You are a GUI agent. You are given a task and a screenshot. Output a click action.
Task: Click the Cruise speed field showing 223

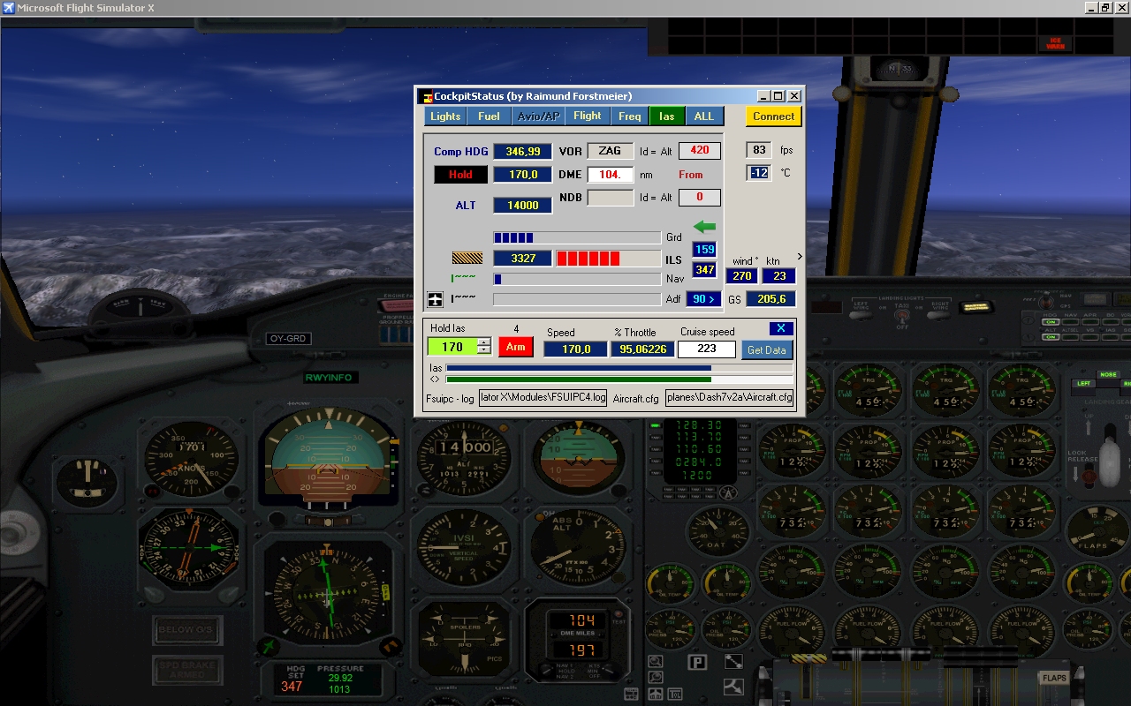pos(707,349)
